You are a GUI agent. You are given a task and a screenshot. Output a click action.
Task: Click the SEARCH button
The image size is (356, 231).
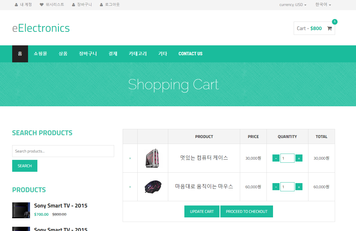pyautogui.click(x=25, y=166)
